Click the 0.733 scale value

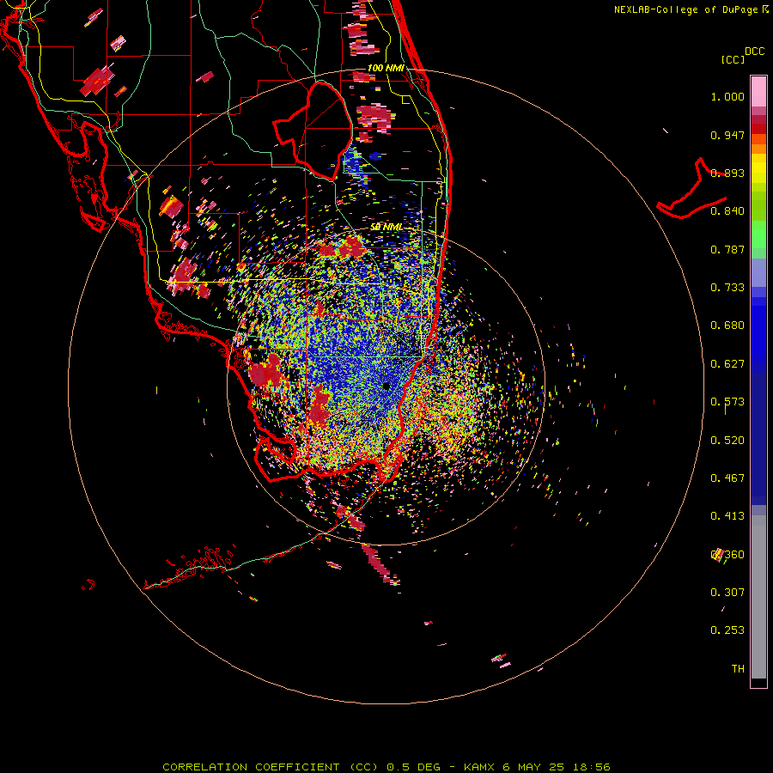[727, 288]
